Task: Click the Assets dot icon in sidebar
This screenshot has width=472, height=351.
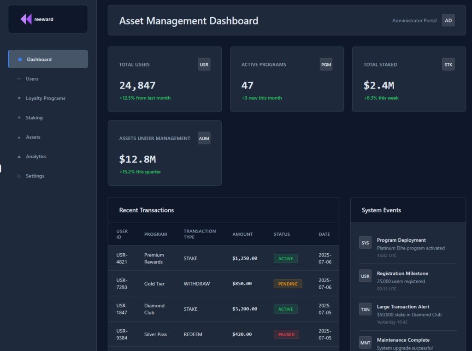Action: point(19,137)
